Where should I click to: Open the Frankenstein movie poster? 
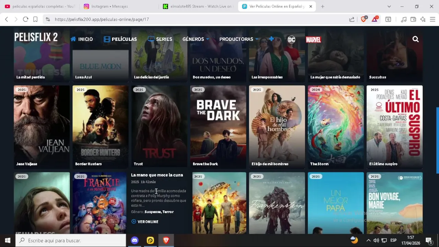click(x=277, y=203)
